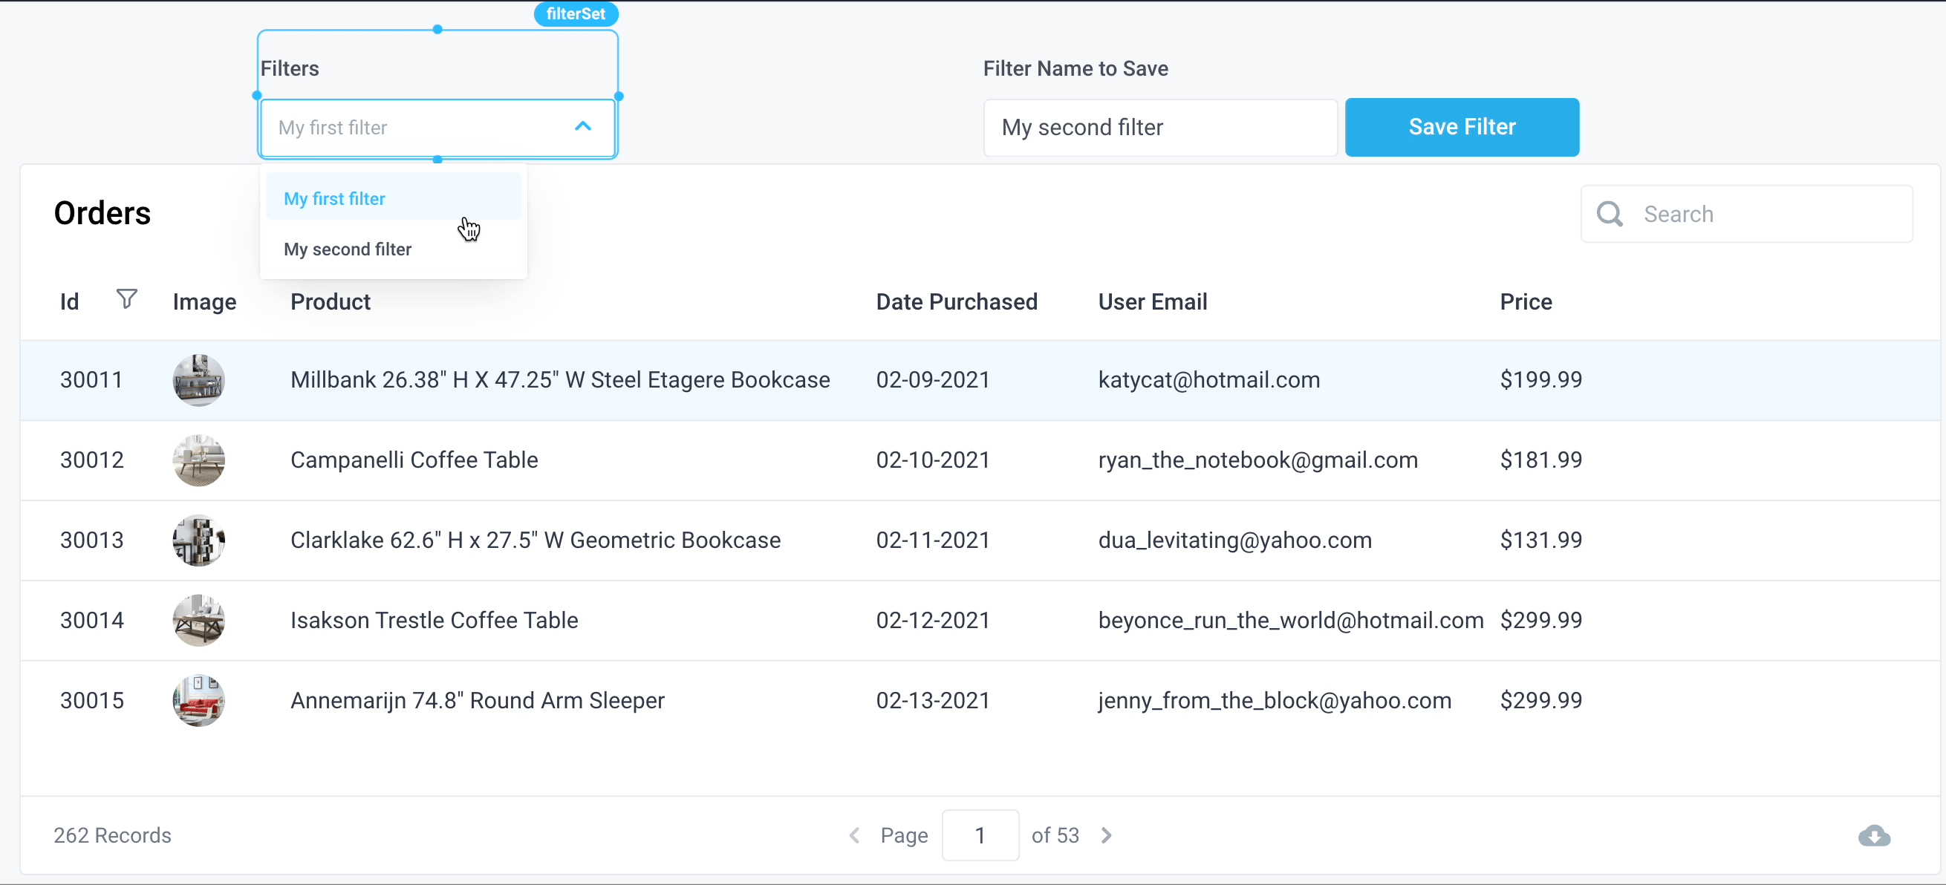Viewport: 1946px width, 885px height.
Task: Open the Millbank bookcase thumbnail image
Action: [198, 380]
